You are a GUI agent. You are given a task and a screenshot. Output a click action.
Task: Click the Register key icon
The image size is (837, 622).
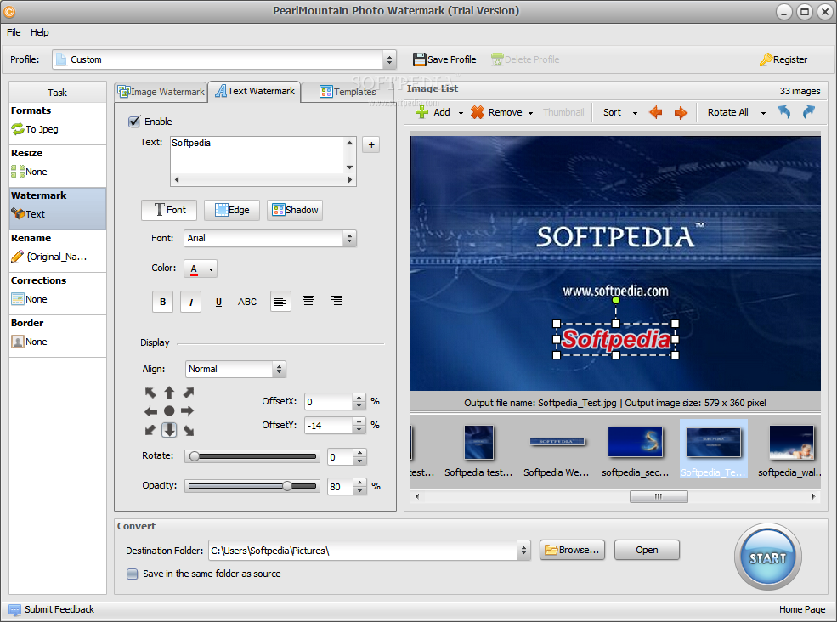(766, 59)
